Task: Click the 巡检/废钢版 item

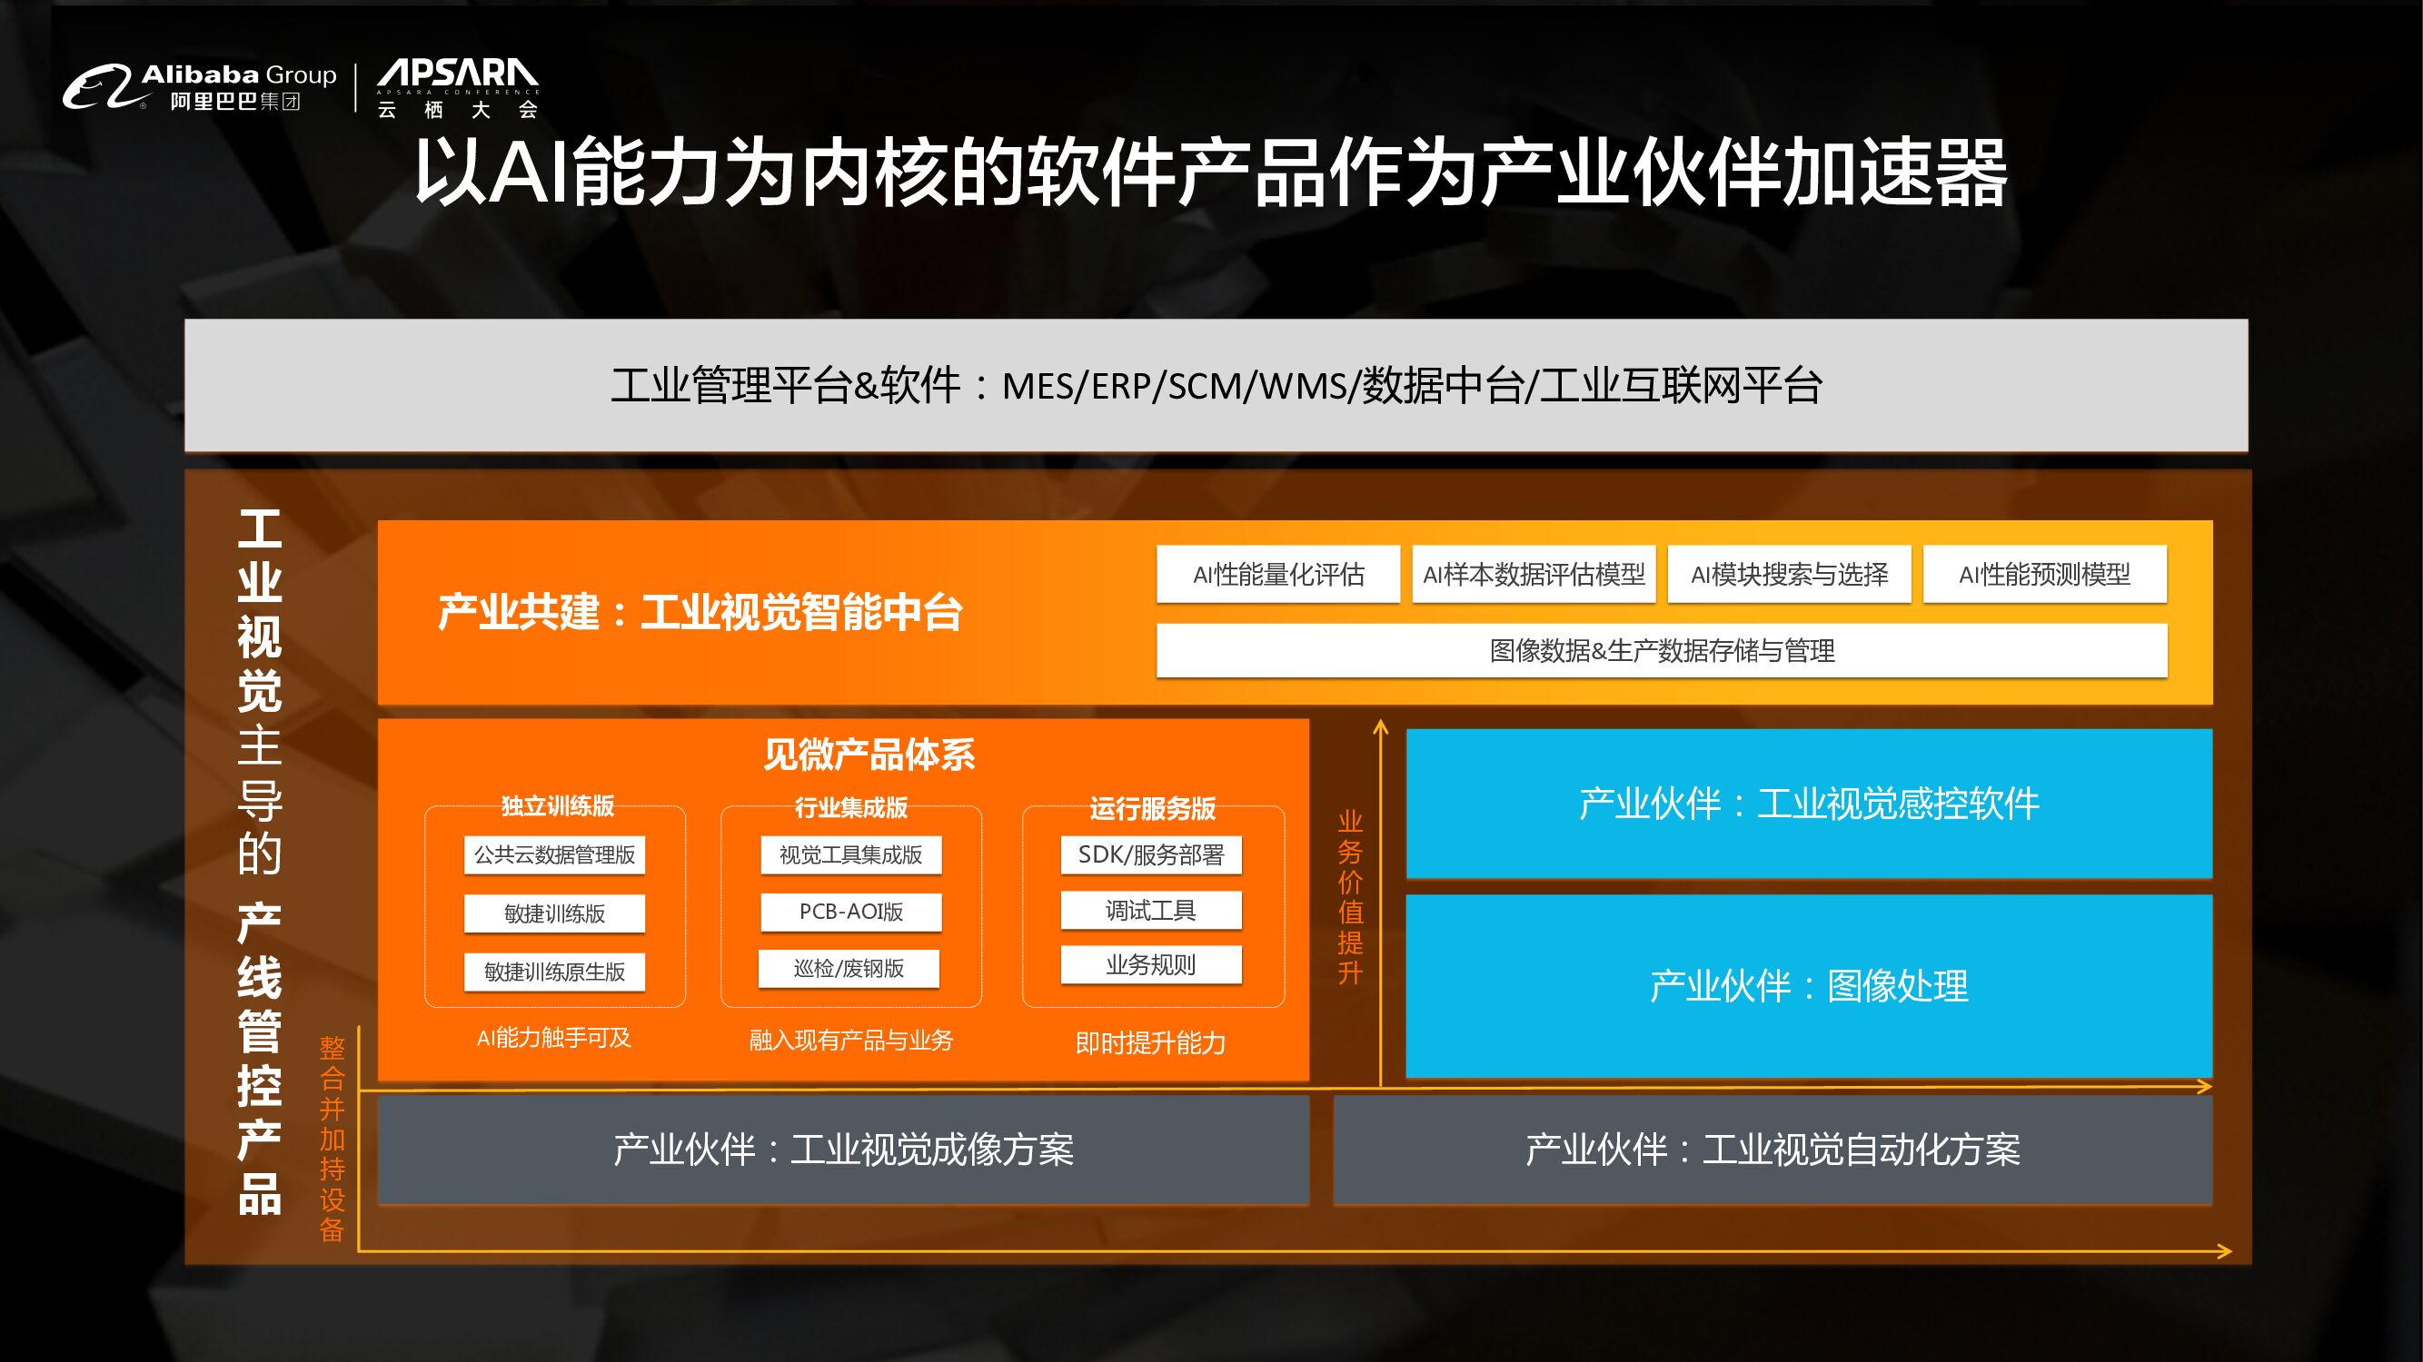Action: 849,968
